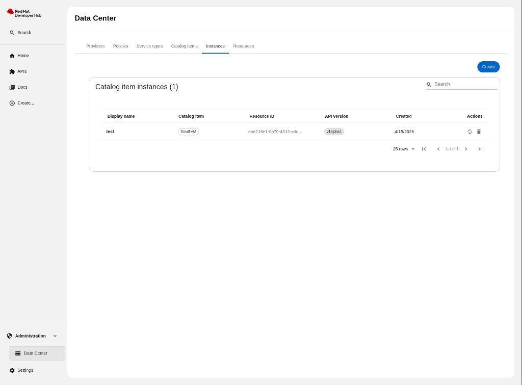Open Data Center in the sidebar
Screen dimensions: 522x385
pyautogui.click(x=37, y=353)
